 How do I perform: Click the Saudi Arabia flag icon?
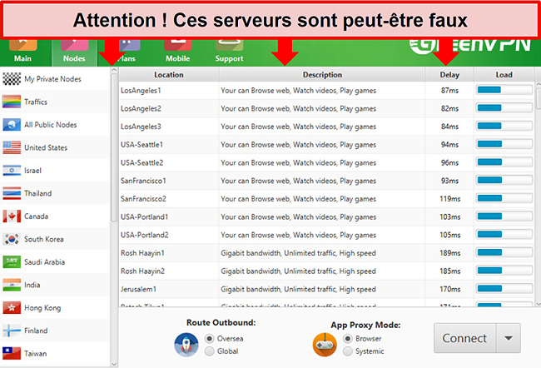[12, 261]
